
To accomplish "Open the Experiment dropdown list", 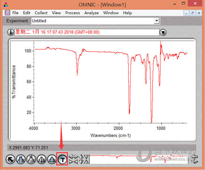I will coord(156,21).
